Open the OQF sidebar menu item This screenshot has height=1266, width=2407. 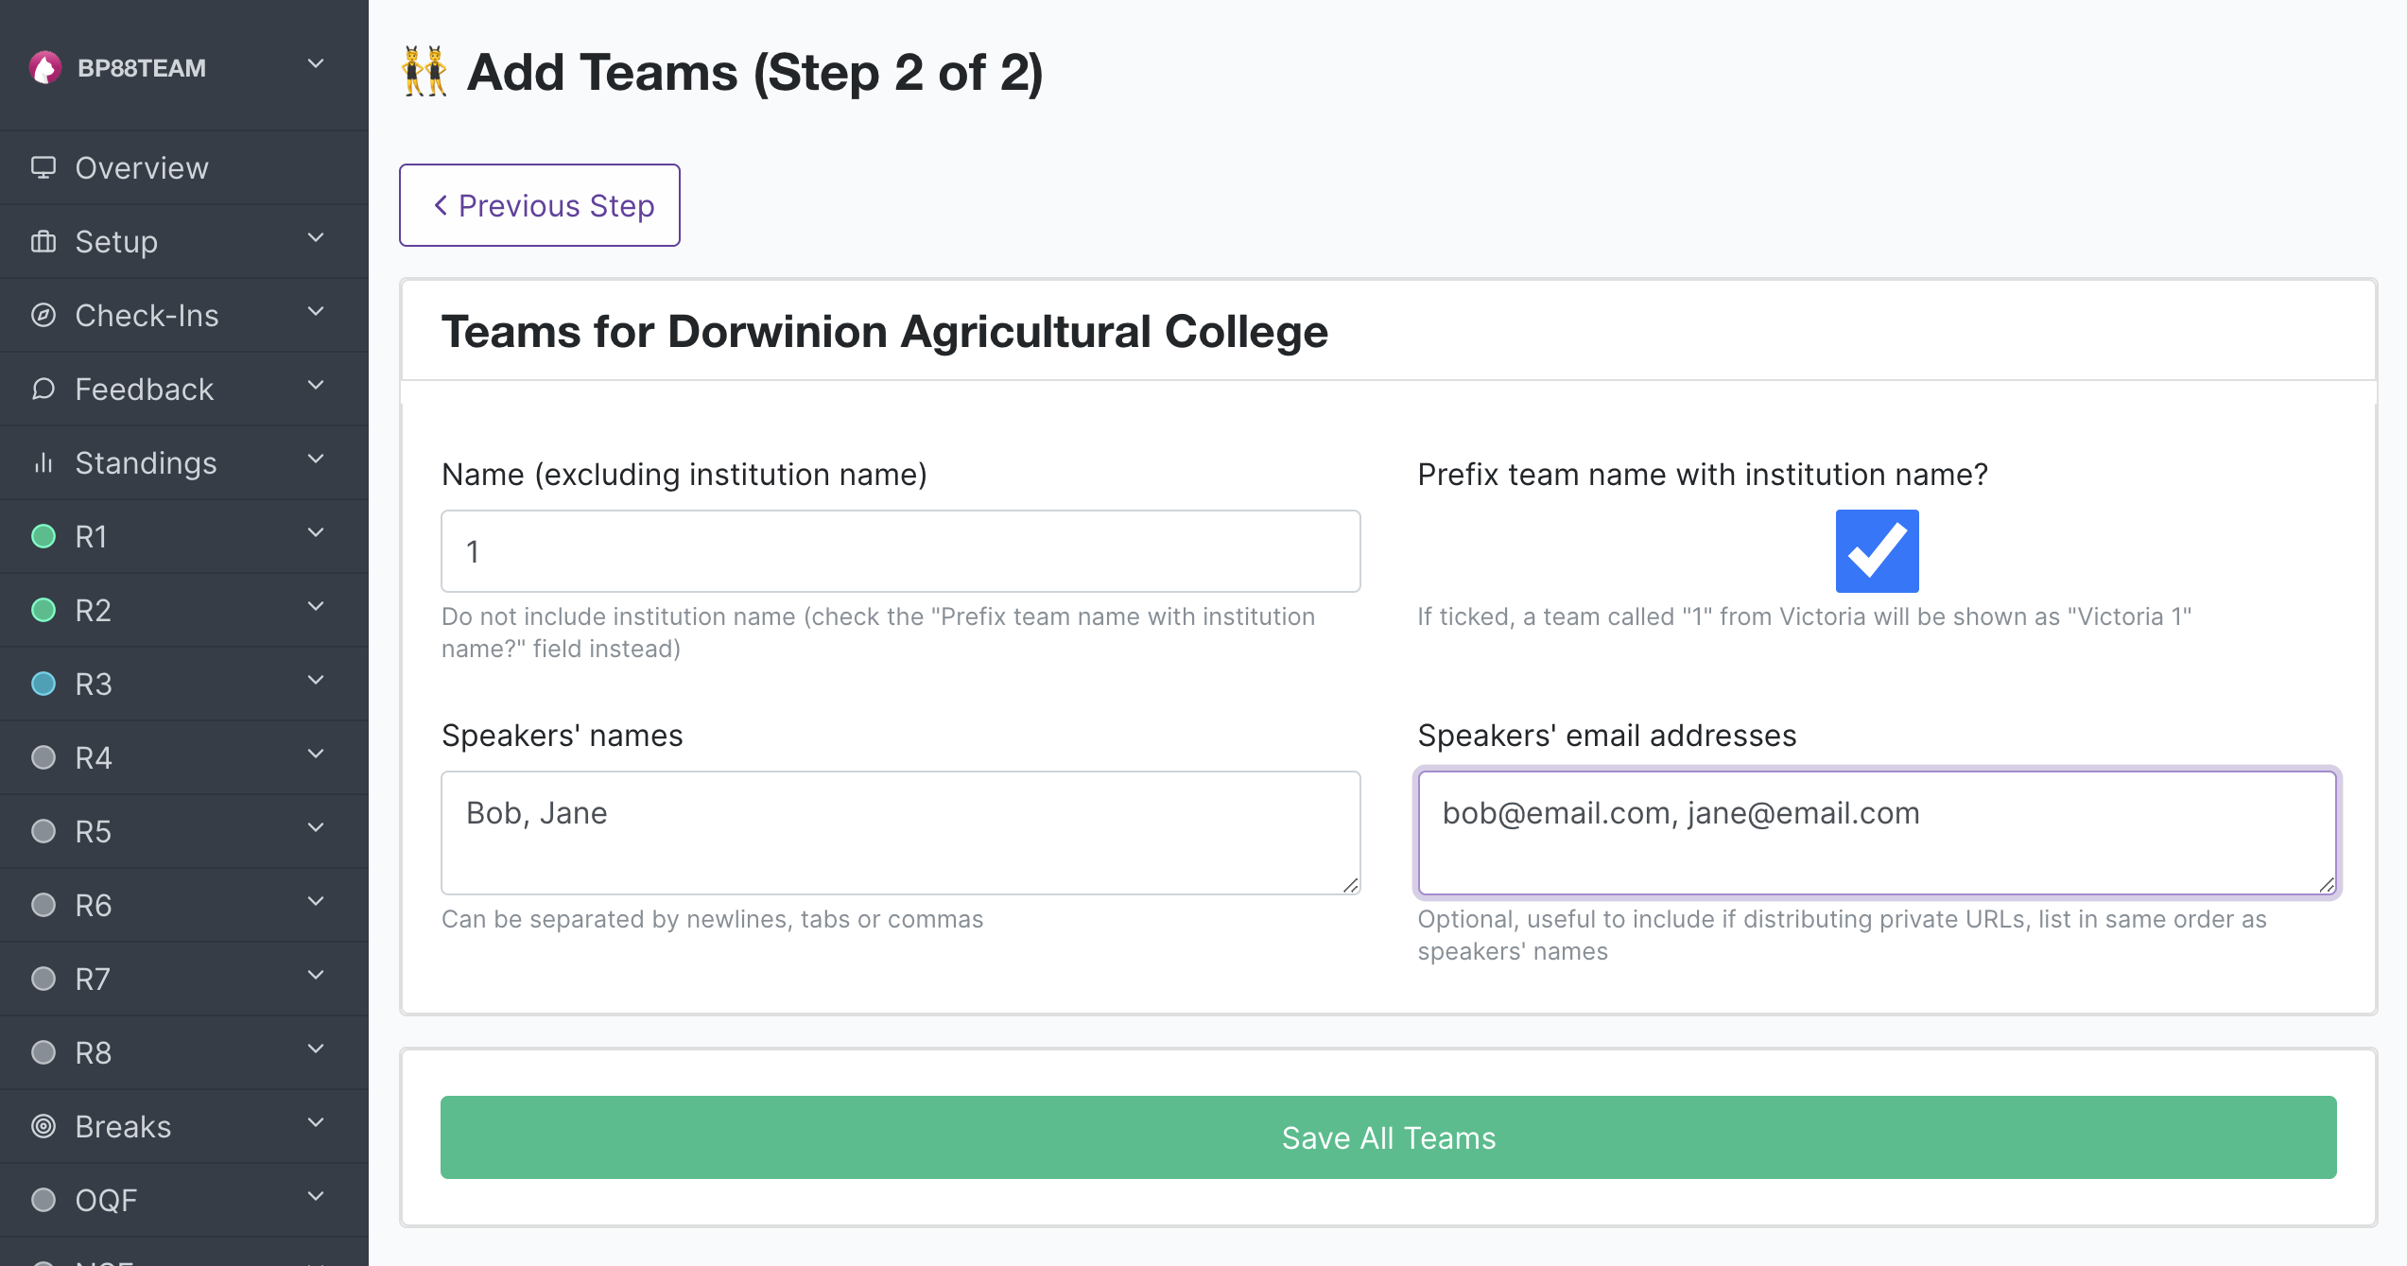click(x=184, y=1200)
